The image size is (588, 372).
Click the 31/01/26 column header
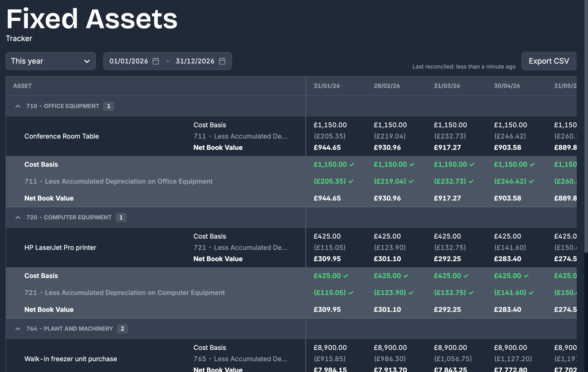[326, 86]
